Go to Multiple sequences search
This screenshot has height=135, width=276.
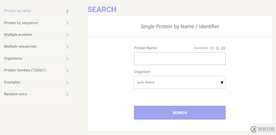pos(20,47)
